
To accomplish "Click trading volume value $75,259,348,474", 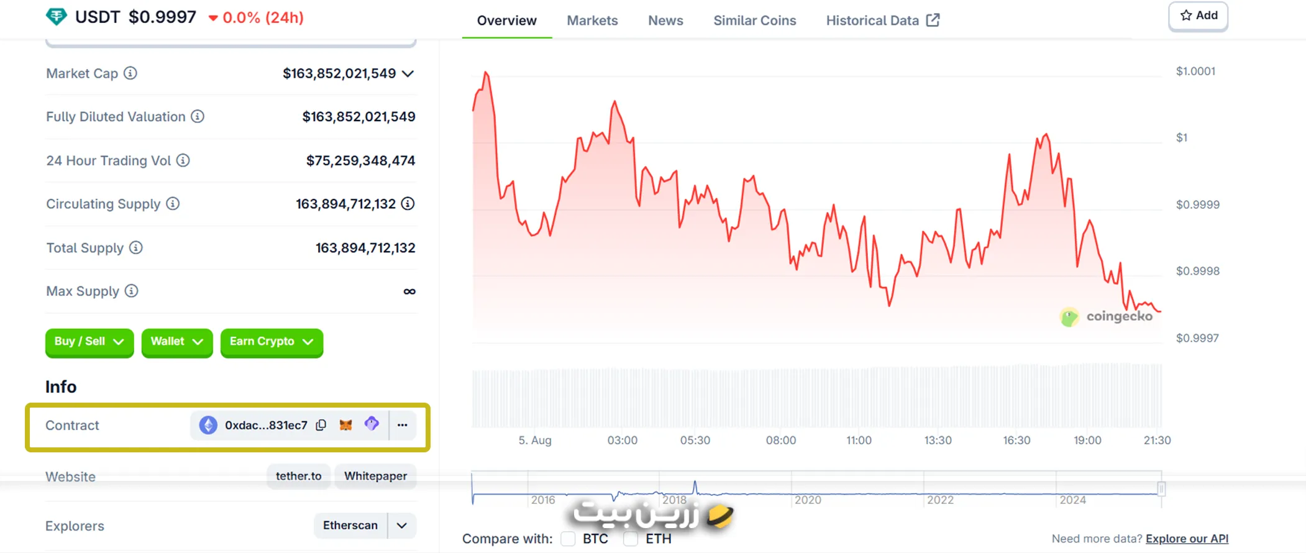I will pyautogui.click(x=360, y=160).
